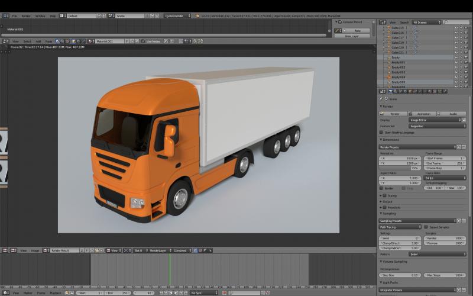Enable Open Shading Language checkbox

coord(381,132)
